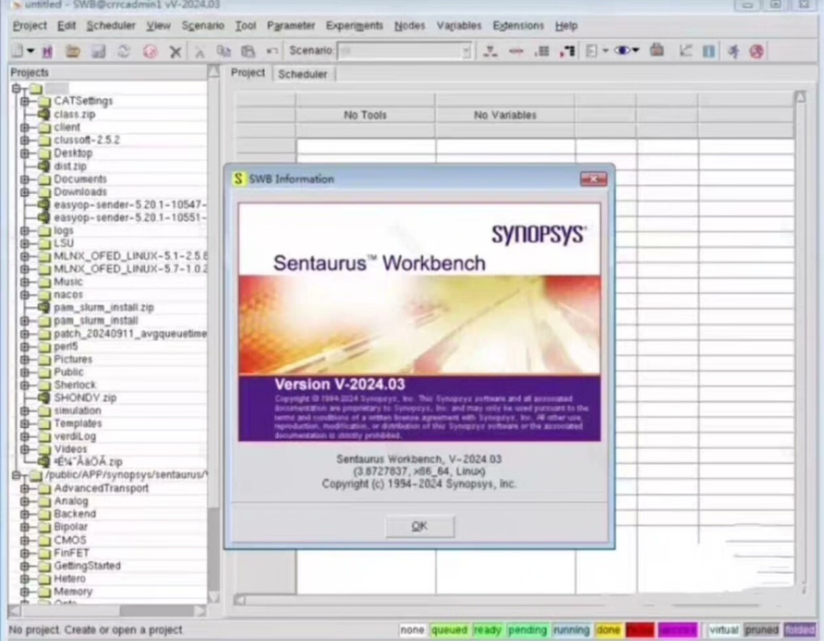Click the briefcase icon in toolbar
This screenshot has width=824, height=641.
pyautogui.click(x=657, y=50)
